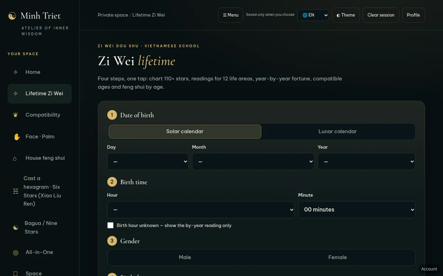Open the Day dropdown
This screenshot has width=443, height=276.
pyautogui.click(x=148, y=162)
